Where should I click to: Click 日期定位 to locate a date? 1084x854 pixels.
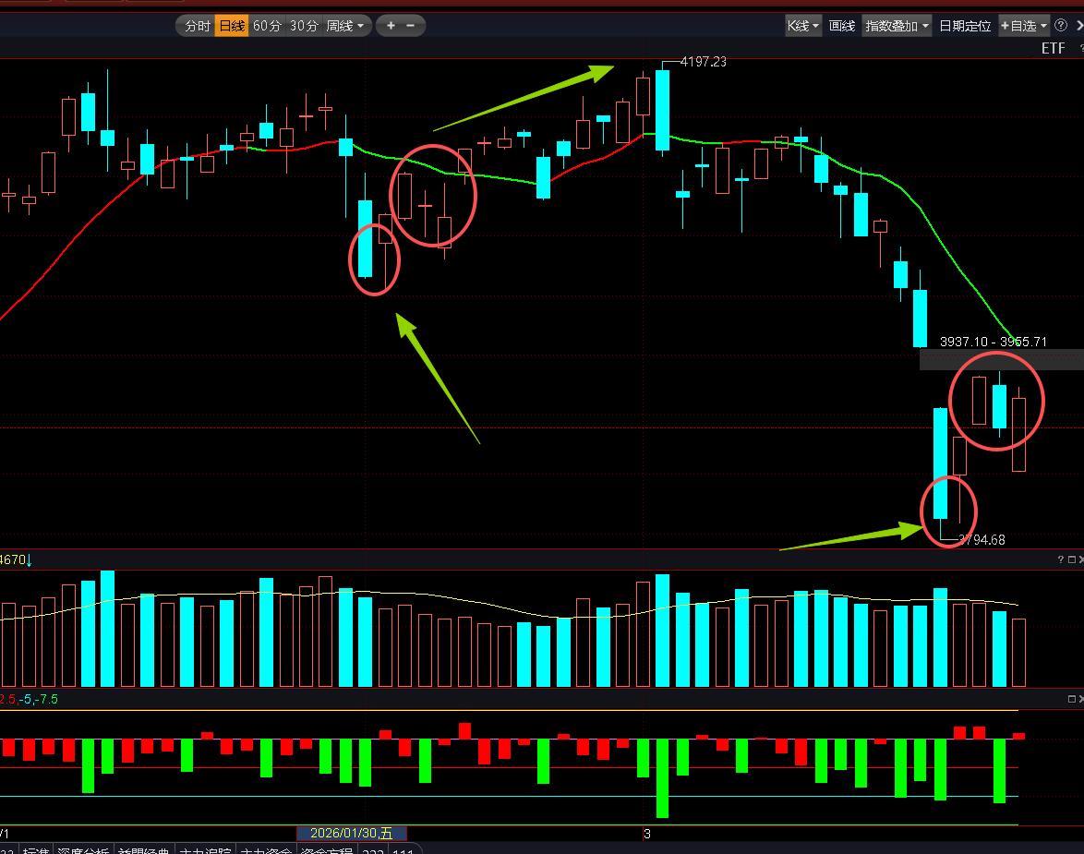tap(965, 26)
